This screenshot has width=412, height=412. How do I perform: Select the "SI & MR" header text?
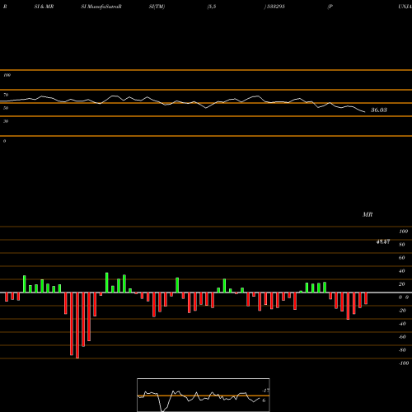[x=44, y=7]
